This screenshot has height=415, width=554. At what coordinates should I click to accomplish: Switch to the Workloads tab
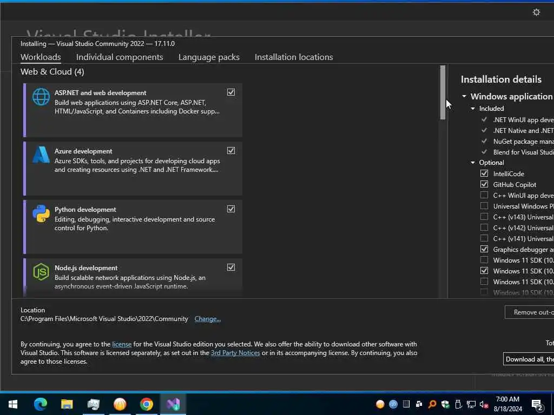pos(41,57)
